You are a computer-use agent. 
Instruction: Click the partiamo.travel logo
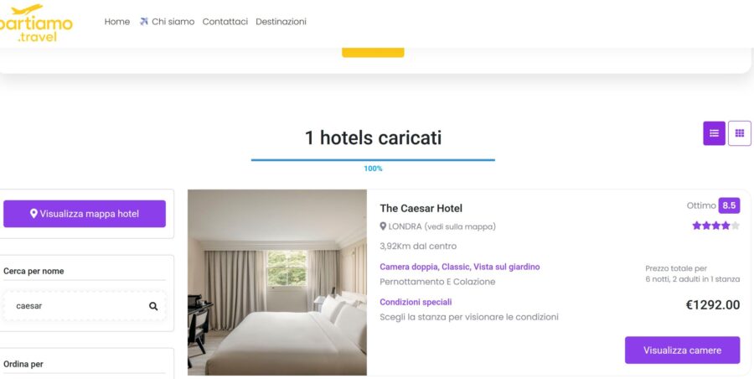(x=35, y=23)
